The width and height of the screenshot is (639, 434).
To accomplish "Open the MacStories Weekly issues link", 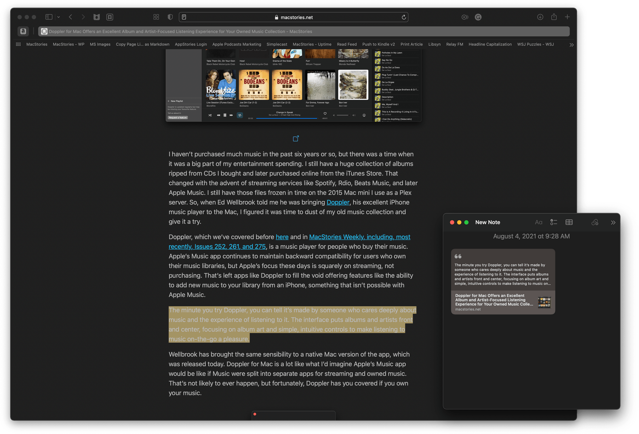I will [290, 242].
